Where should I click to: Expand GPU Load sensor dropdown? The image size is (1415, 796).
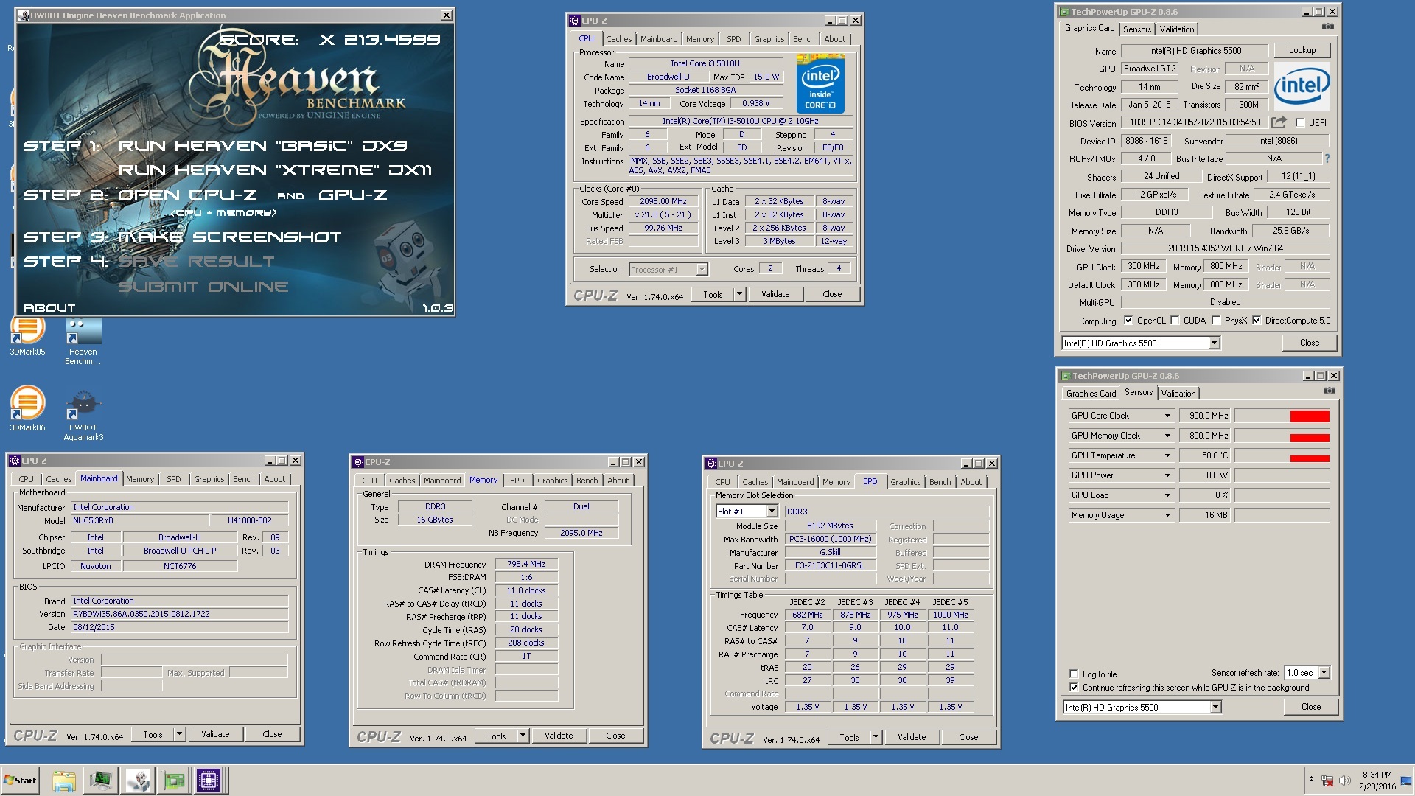1167,495
